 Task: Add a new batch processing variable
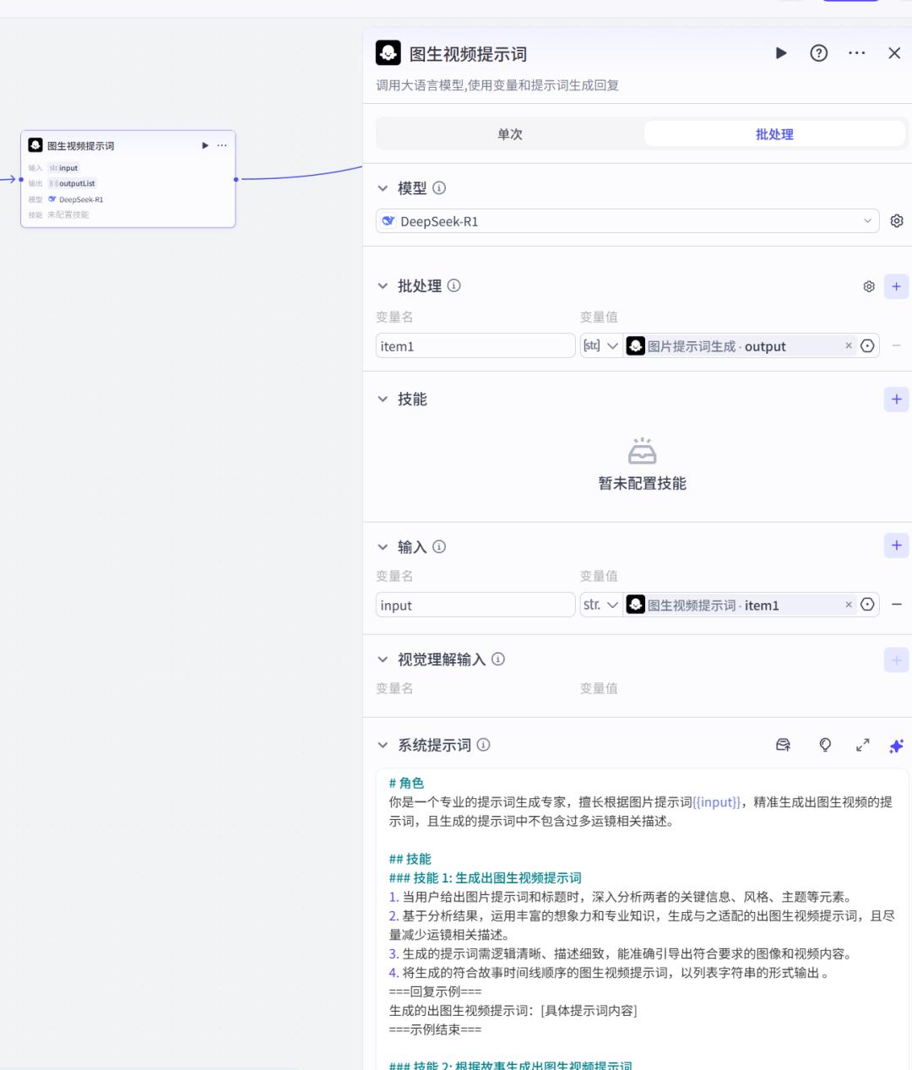(x=896, y=286)
